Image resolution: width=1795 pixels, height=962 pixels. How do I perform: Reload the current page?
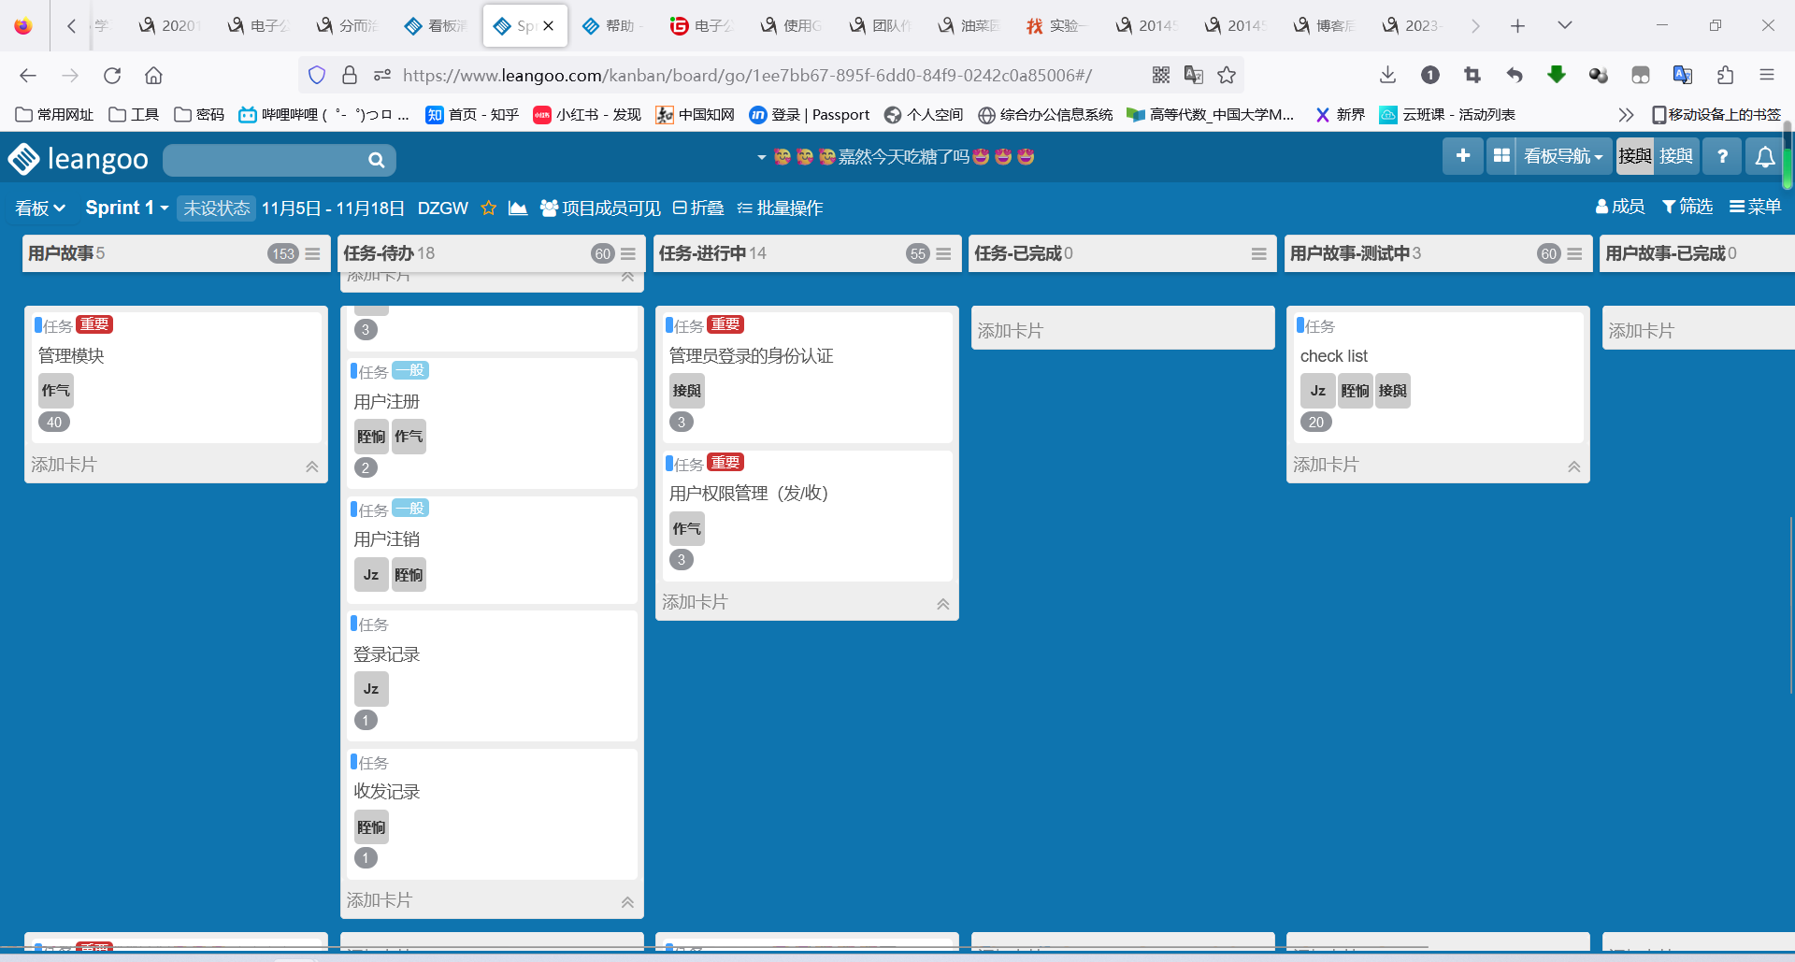pyautogui.click(x=112, y=75)
